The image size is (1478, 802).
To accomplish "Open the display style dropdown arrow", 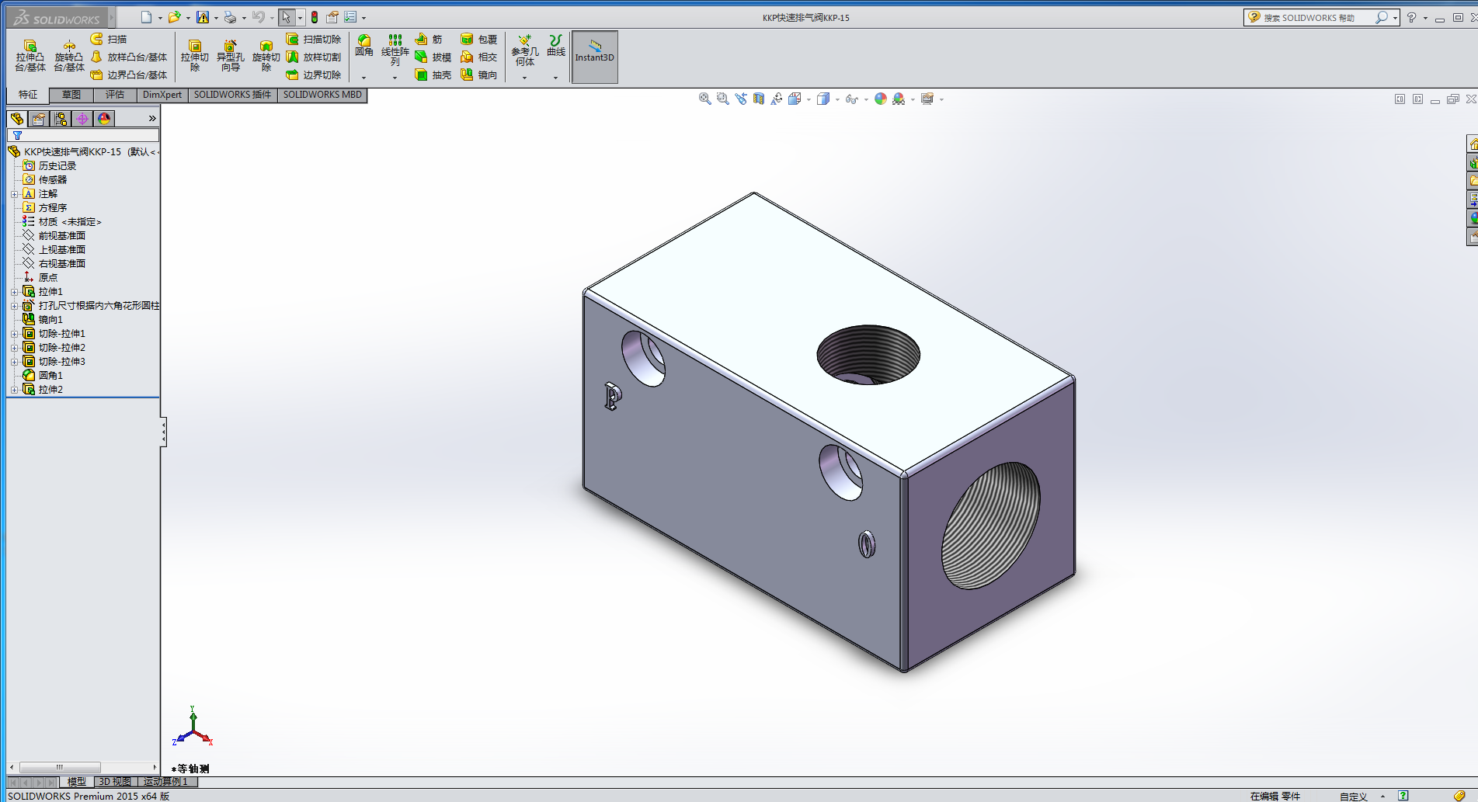I will coord(837,99).
